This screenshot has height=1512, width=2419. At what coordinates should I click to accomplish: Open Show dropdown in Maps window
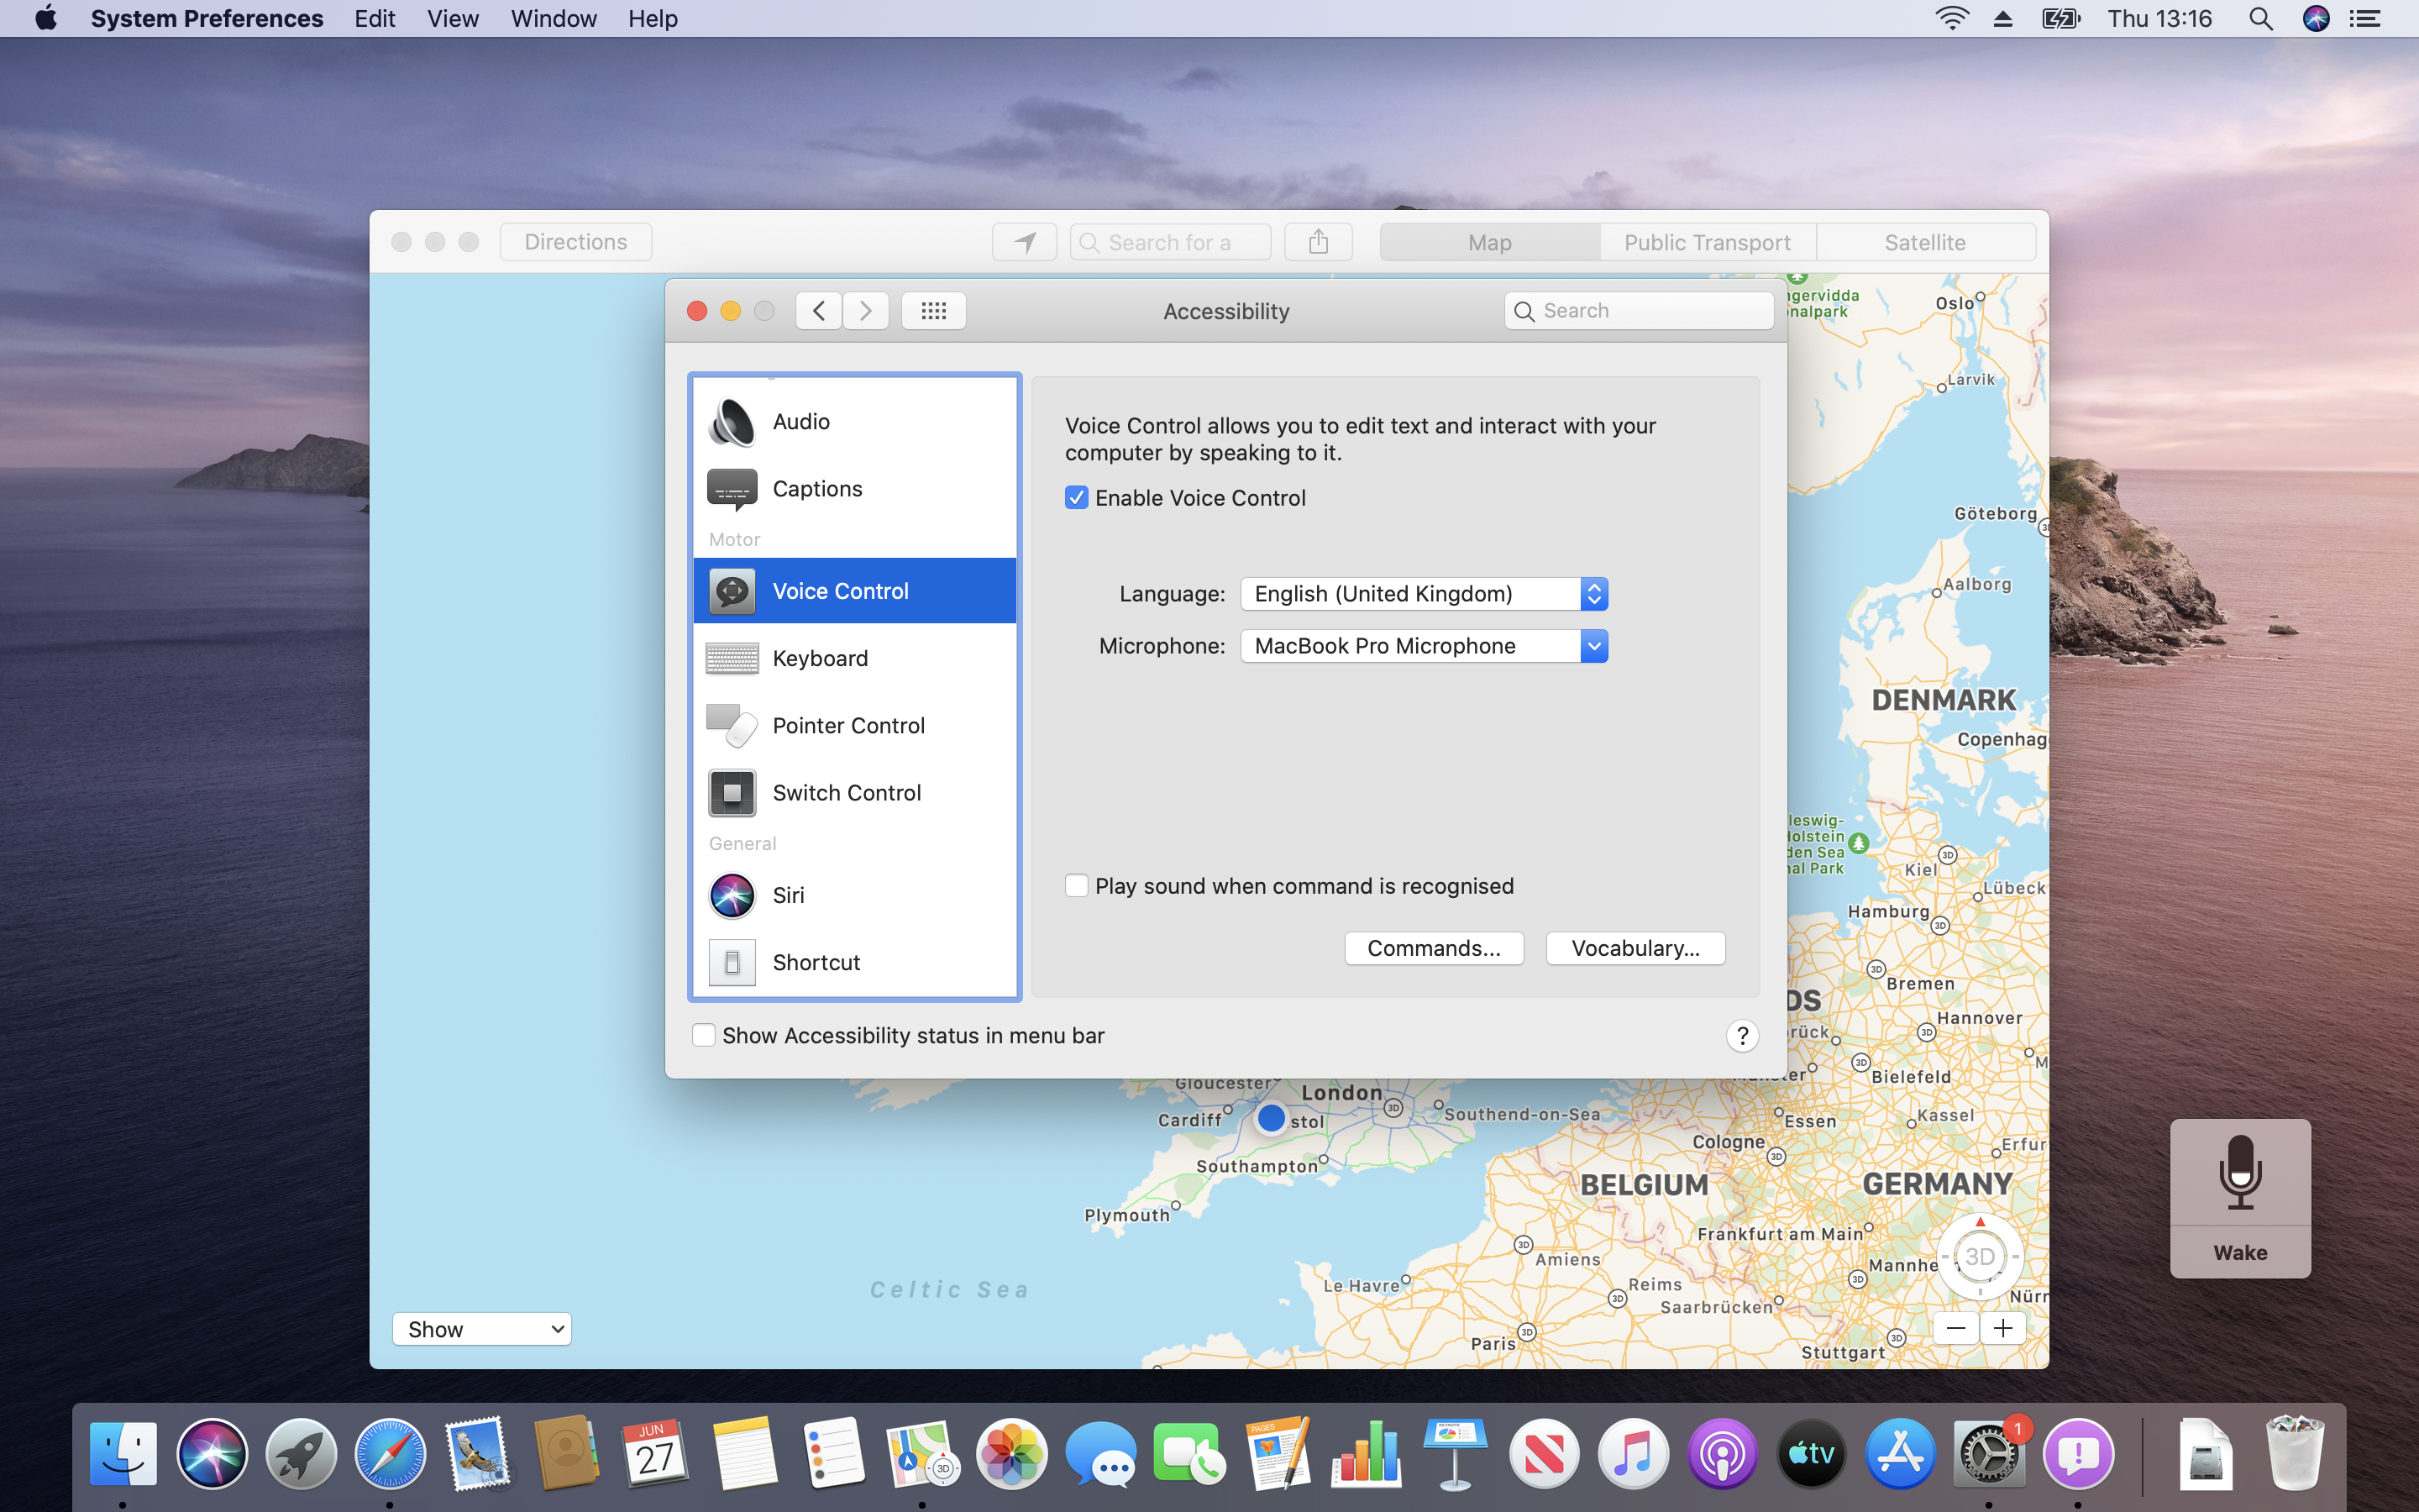(x=482, y=1329)
